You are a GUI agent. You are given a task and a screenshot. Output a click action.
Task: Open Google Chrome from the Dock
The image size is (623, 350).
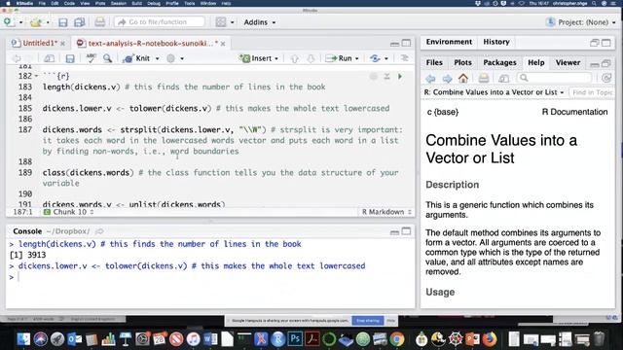click(396, 339)
